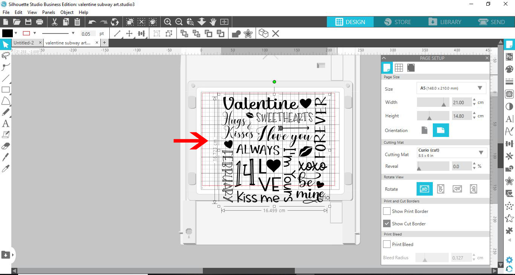Viewport: 515px width, 275px height.
Task: Select the Draw a Rectangle tool
Action: pos(6,90)
